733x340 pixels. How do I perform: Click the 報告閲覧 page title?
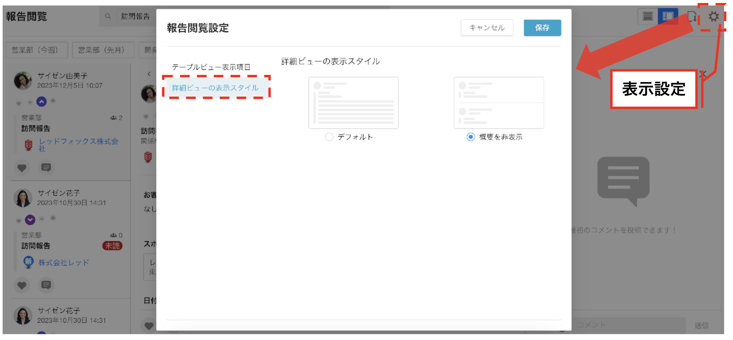click(27, 16)
